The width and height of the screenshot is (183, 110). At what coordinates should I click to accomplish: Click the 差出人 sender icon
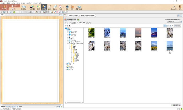55,7
